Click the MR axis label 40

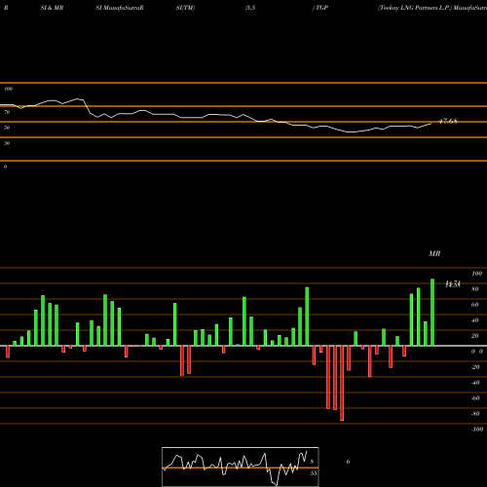pyautogui.click(x=475, y=320)
